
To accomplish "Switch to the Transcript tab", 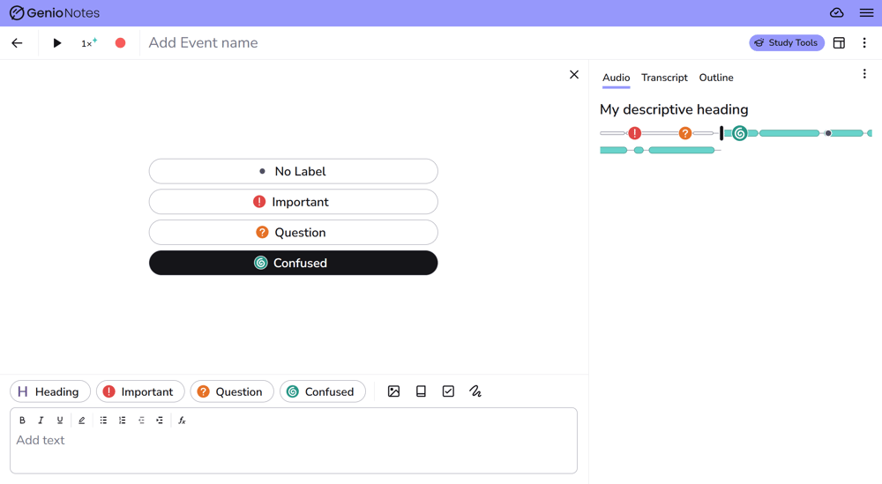I will [664, 78].
